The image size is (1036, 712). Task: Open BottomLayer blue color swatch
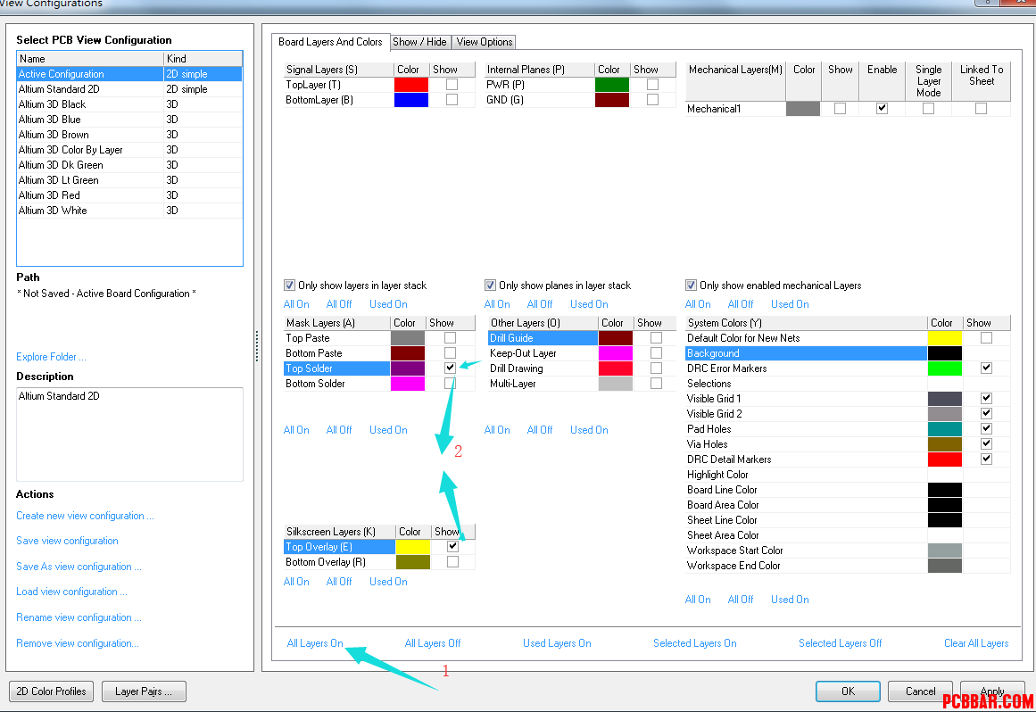[x=411, y=100]
